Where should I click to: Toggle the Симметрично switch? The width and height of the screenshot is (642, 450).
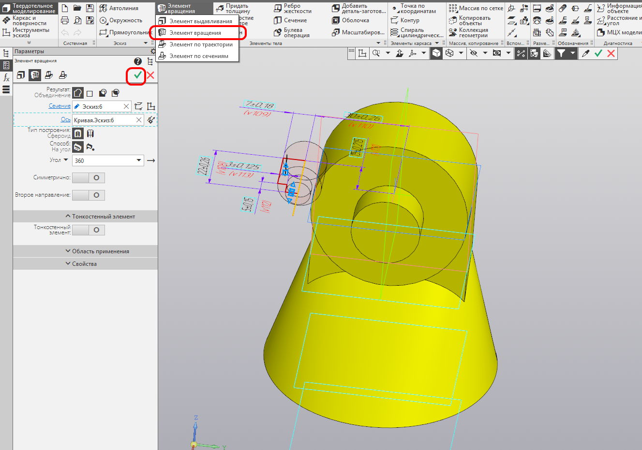pyautogui.click(x=89, y=178)
